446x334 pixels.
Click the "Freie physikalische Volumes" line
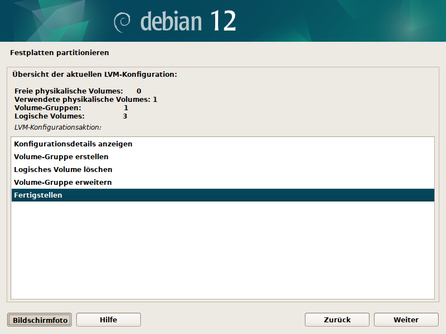(x=77, y=91)
